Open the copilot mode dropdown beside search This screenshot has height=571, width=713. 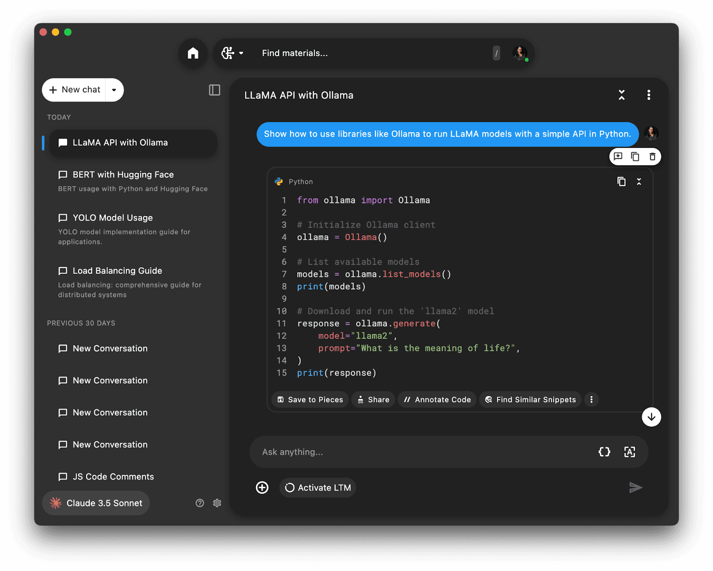click(x=232, y=53)
